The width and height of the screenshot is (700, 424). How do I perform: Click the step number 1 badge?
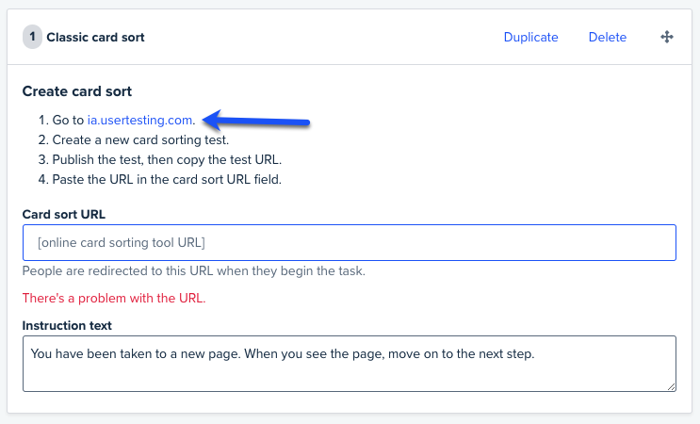(32, 37)
